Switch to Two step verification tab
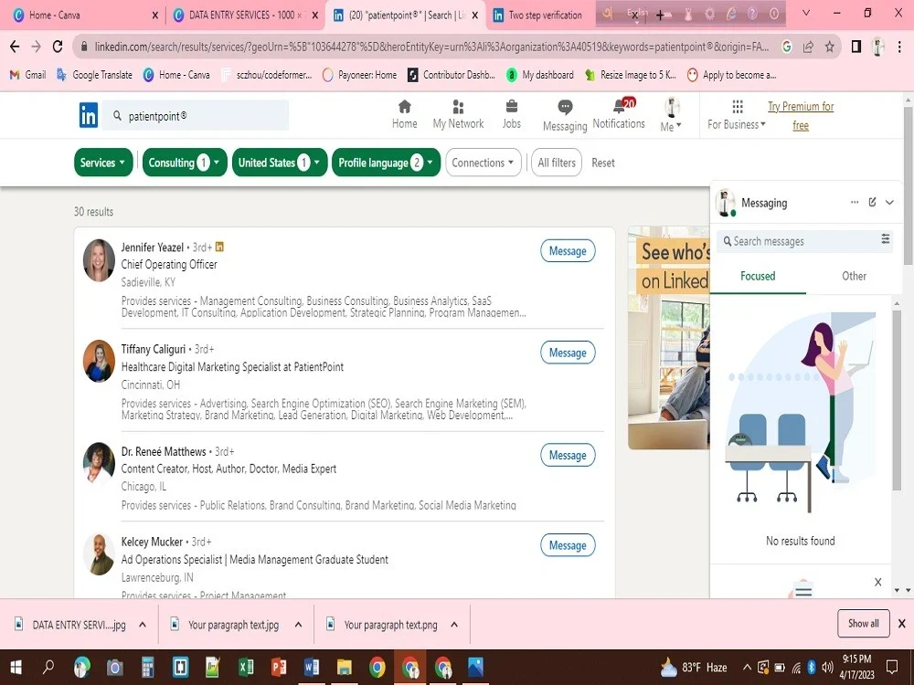This screenshot has height=685, width=914. (539, 16)
